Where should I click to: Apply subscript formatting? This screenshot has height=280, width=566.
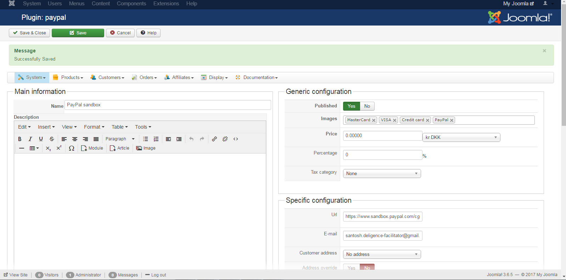49,148
